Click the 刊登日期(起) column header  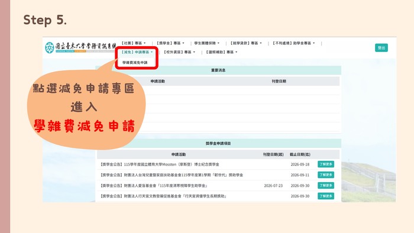coord(273,154)
